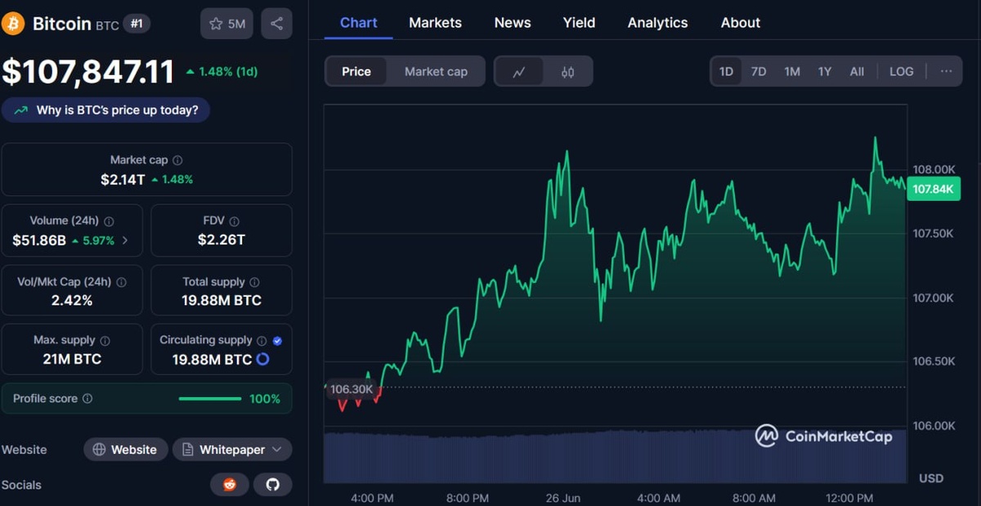Open the Analytics tab

[658, 23]
